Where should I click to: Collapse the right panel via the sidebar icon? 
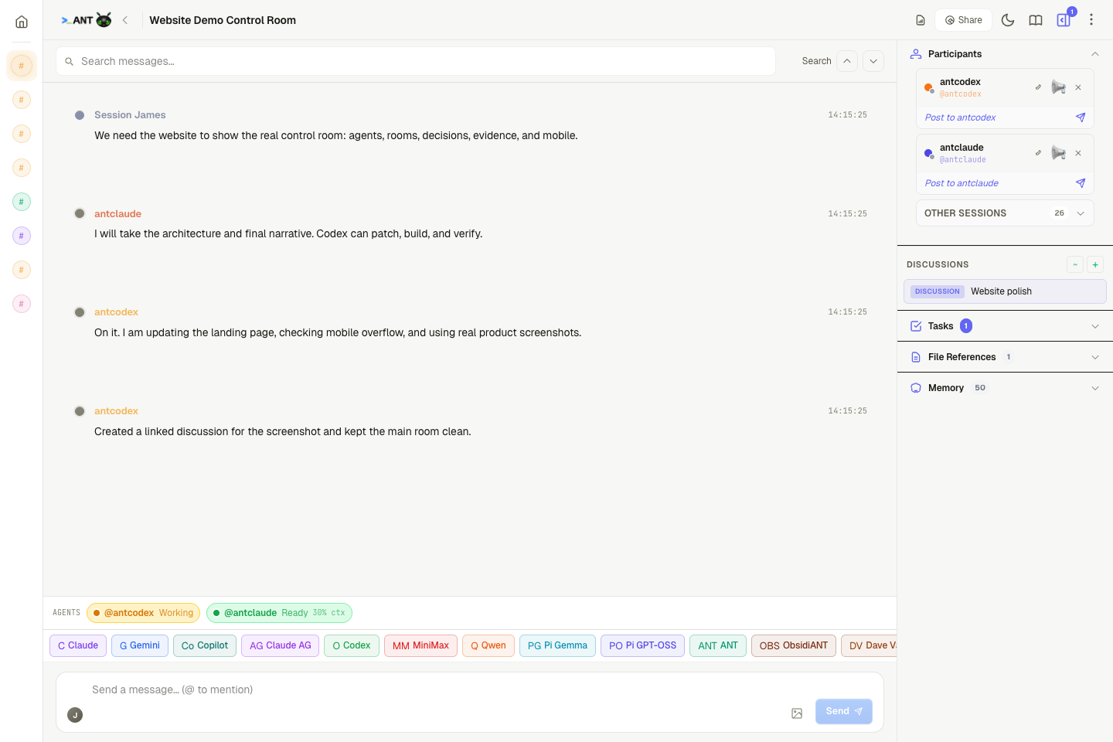(x=1063, y=20)
